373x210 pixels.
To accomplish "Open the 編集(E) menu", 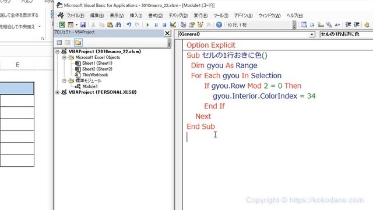I will click(97, 16).
